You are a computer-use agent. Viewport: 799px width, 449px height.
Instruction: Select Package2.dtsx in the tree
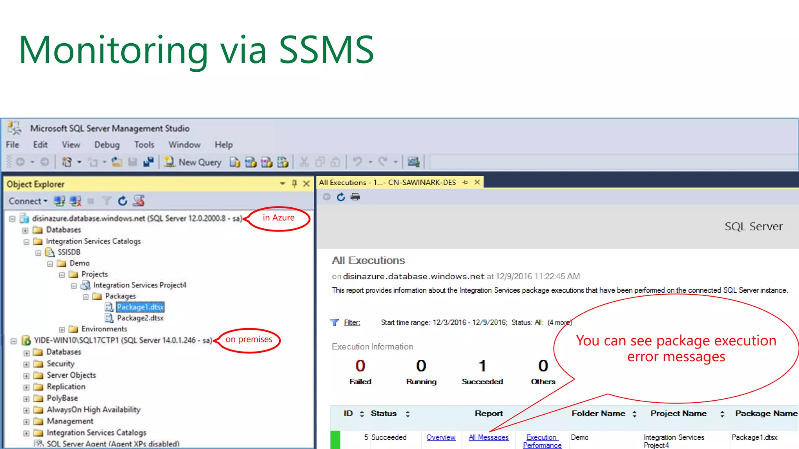140,318
